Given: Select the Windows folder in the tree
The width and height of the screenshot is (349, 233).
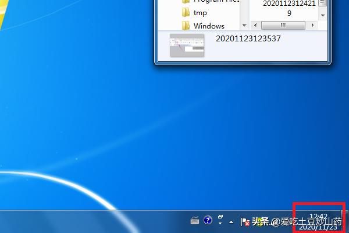Looking at the screenshot, I should click(209, 26).
